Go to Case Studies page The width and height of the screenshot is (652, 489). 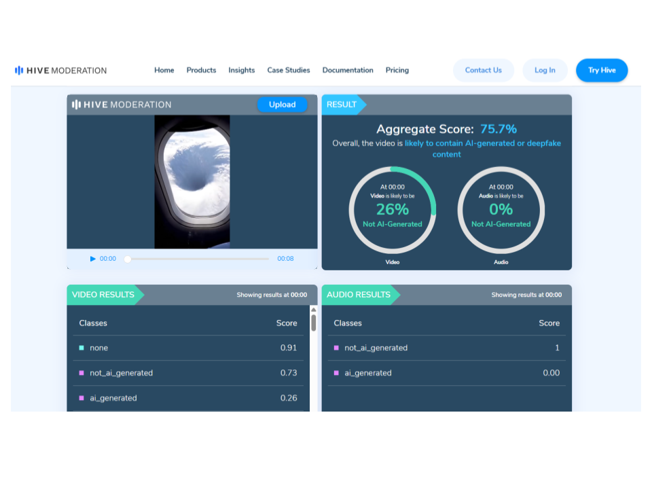(x=289, y=70)
